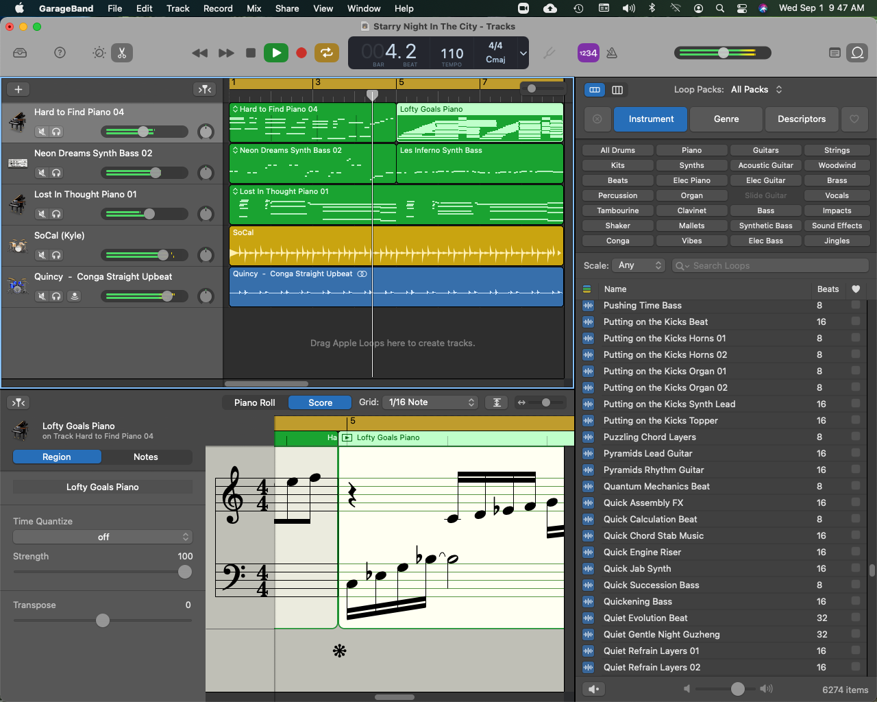Click the Rewind transport button
This screenshot has height=702, width=877.
tap(199, 53)
